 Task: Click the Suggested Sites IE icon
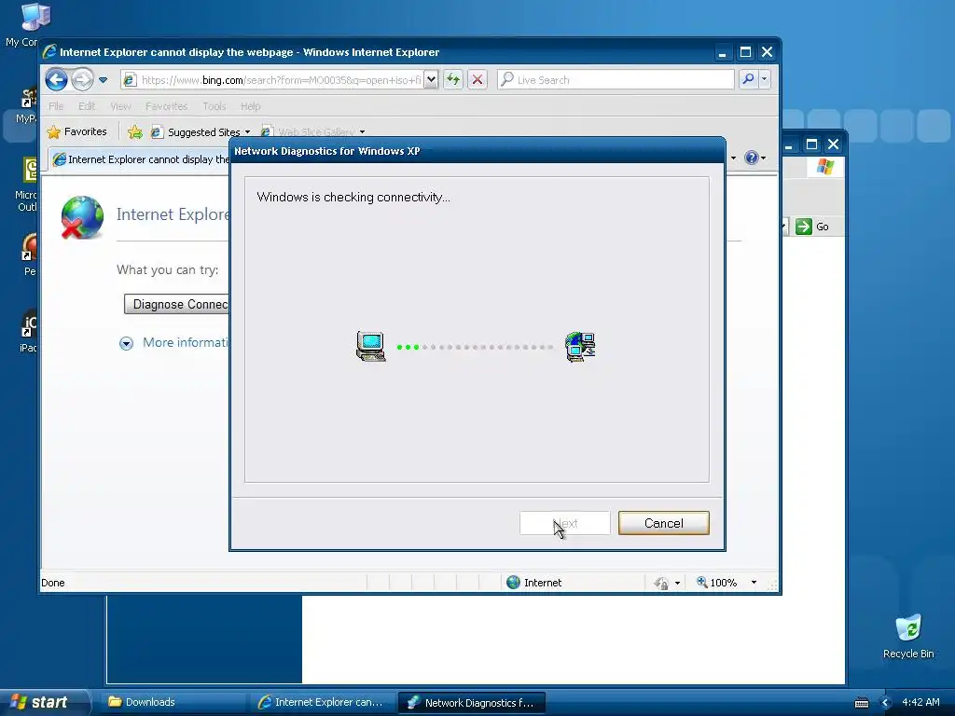click(x=157, y=131)
